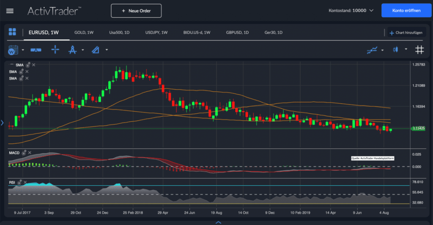Click the MACD 0.025 axis value

point(417,154)
